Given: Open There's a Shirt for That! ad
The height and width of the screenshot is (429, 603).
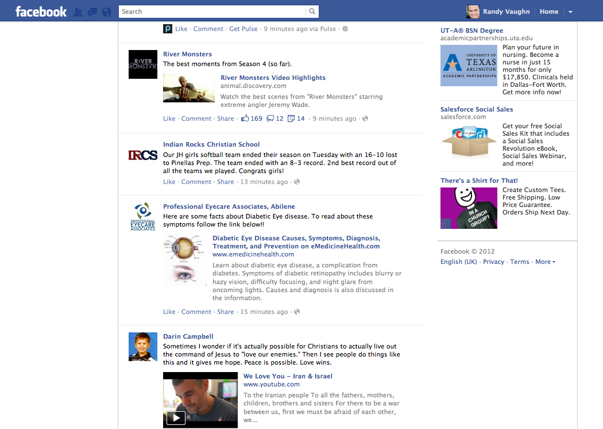Looking at the screenshot, I should point(479,181).
